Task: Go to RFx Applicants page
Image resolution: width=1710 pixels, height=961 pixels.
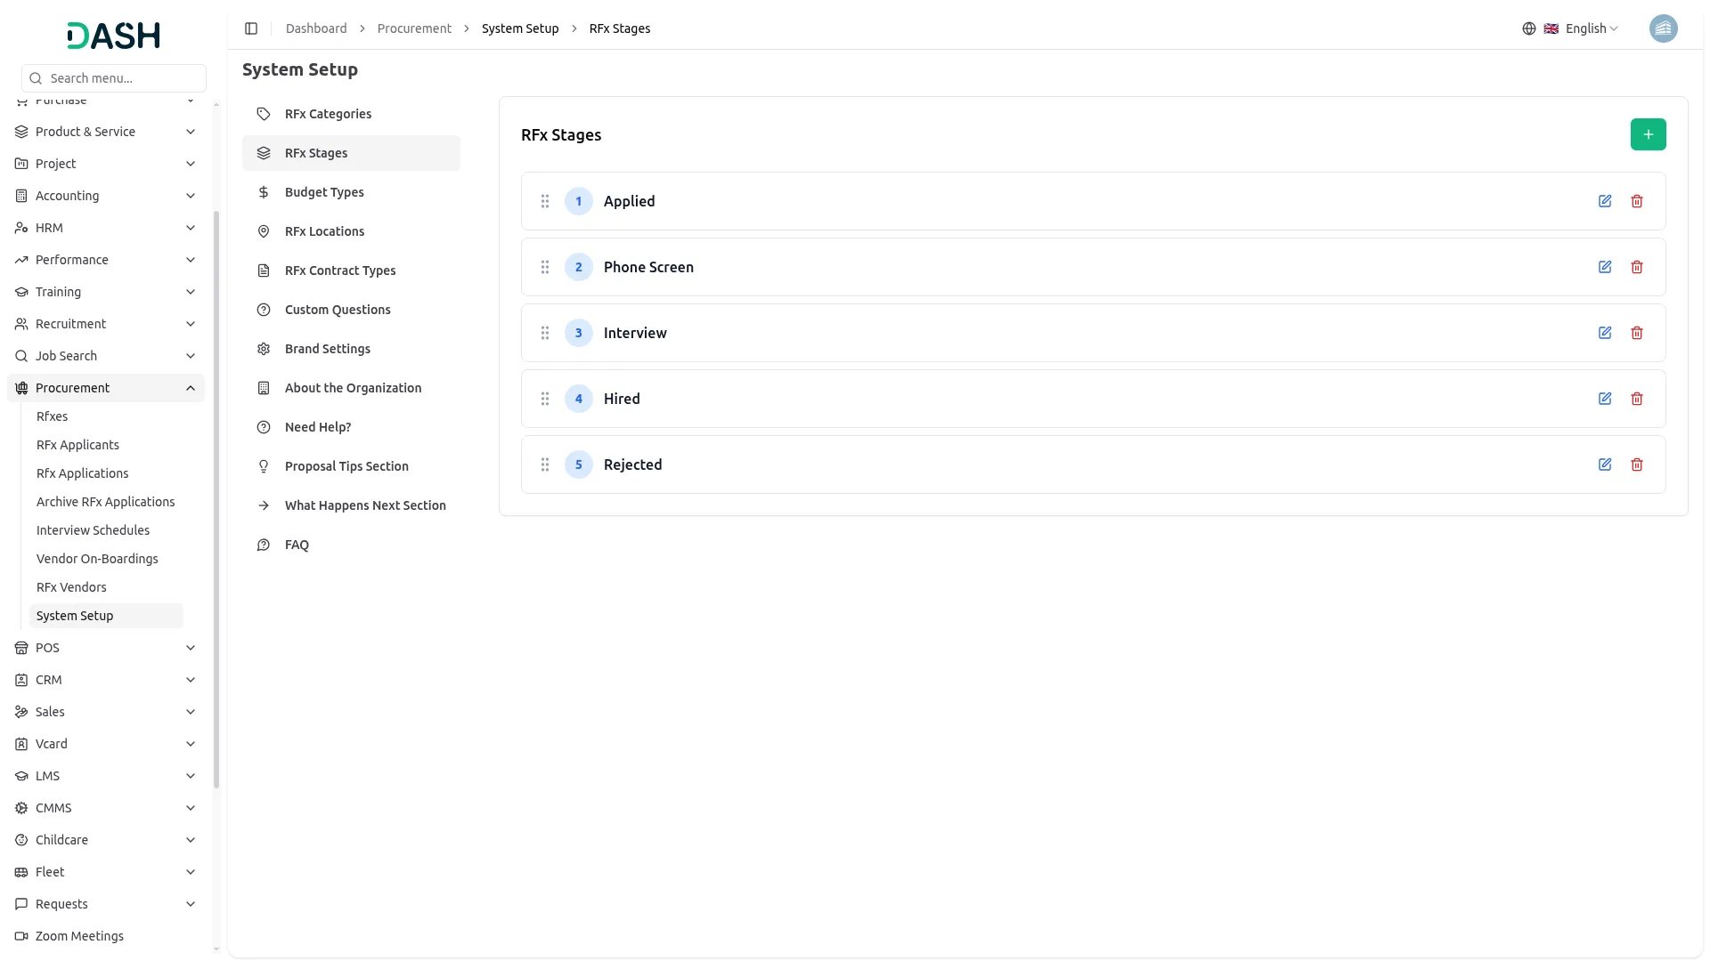Action: point(77,445)
